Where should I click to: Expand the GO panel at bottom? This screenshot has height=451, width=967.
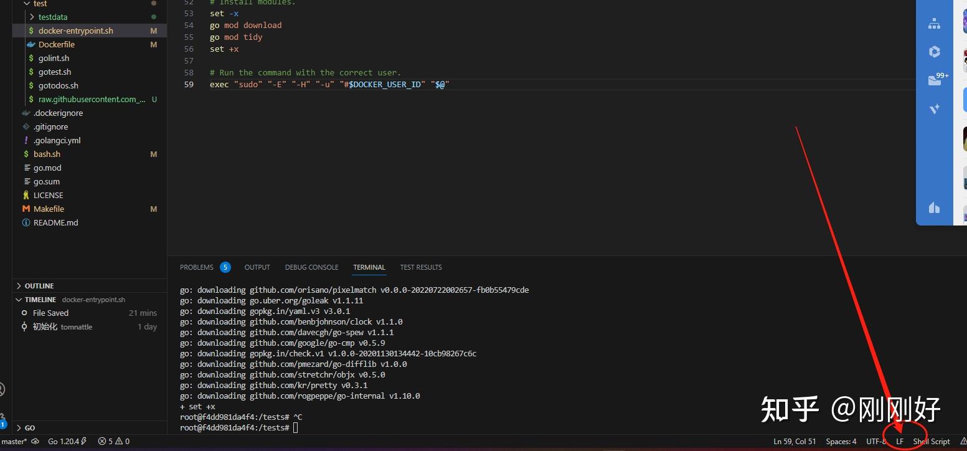pyautogui.click(x=28, y=428)
